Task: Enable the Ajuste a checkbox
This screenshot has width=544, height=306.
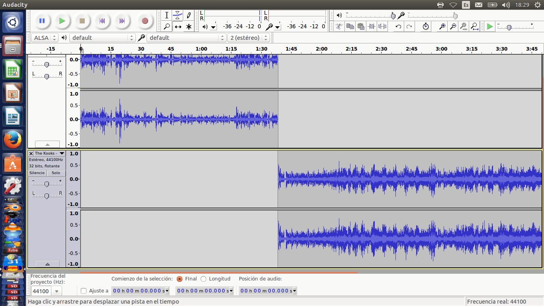Action: click(84, 291)
